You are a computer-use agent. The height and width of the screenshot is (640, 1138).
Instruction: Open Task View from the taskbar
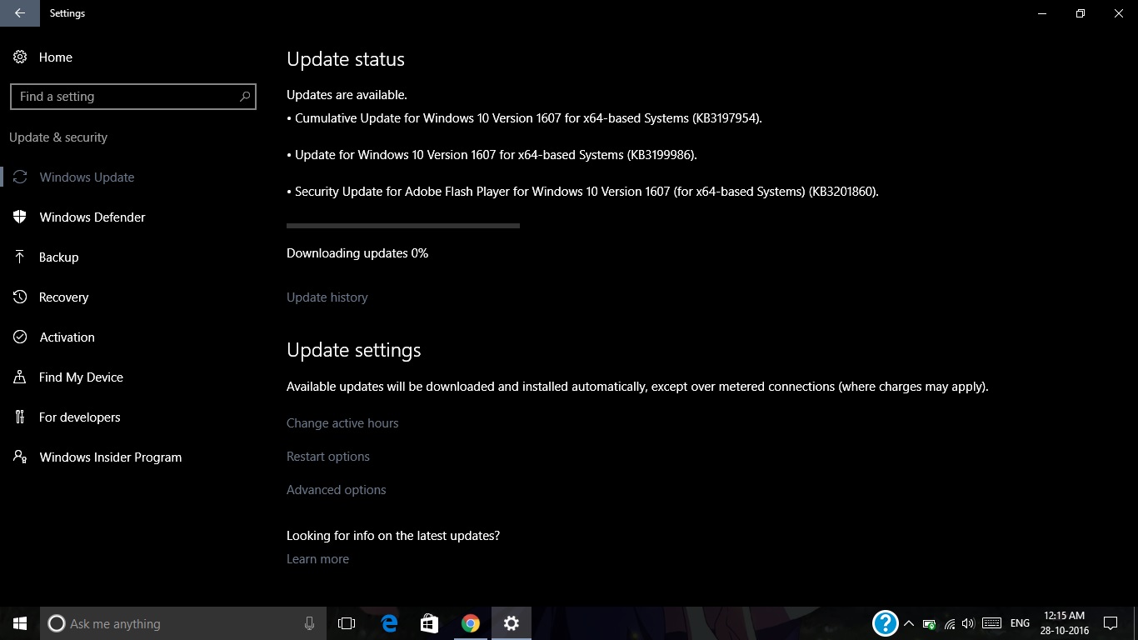[x=347, y=623]
